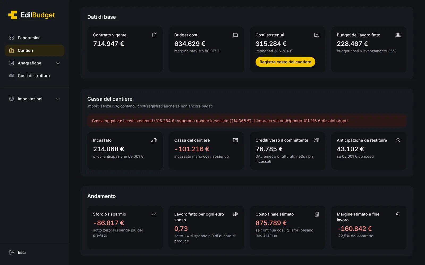Open the Panoramica section
The width and height of the screenshot is (425, 265).
coord(35,38)
